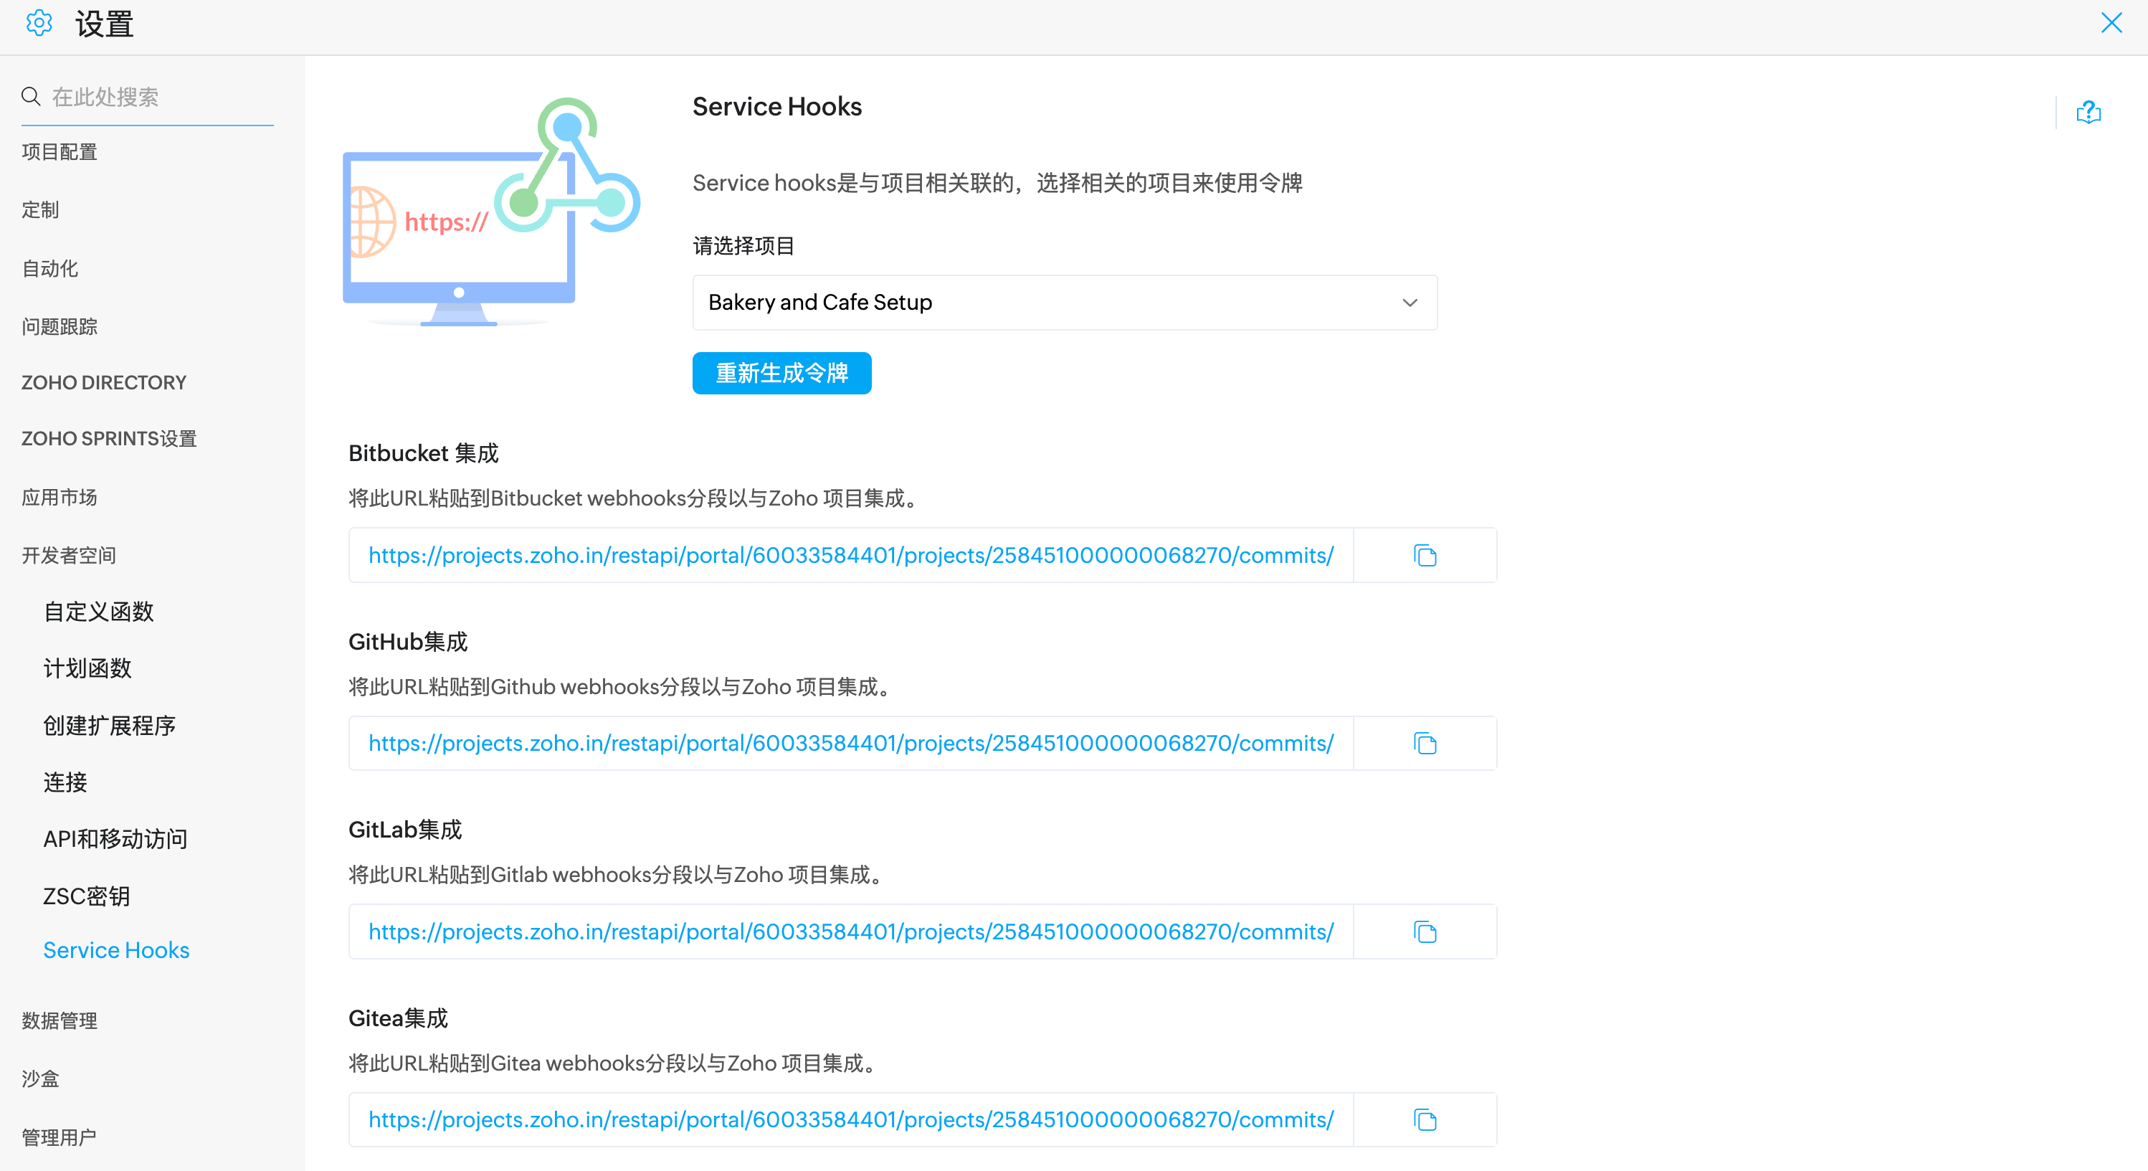Open 自定义函数 sub-item

coord(98,612)
